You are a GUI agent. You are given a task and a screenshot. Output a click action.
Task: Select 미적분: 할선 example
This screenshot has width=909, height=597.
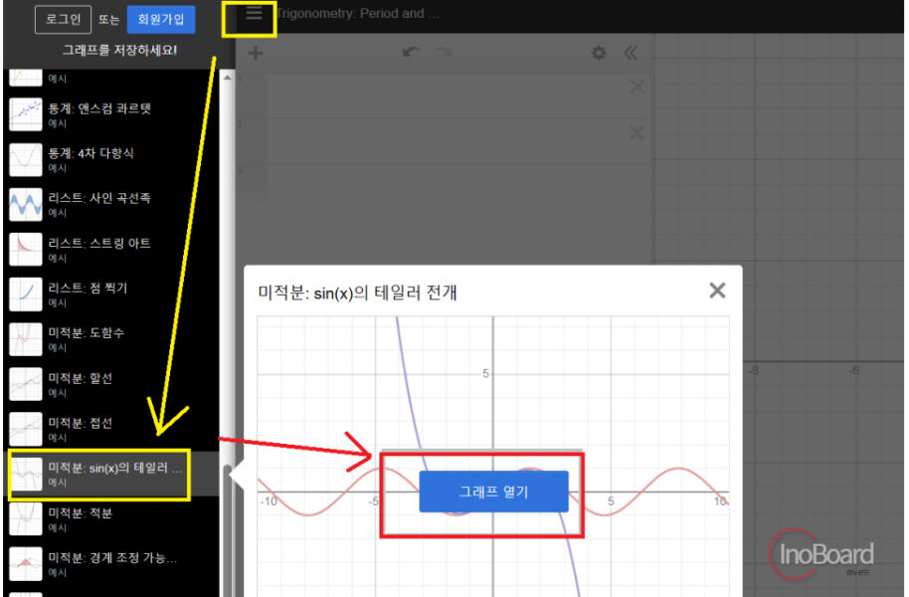coord(112,384)
